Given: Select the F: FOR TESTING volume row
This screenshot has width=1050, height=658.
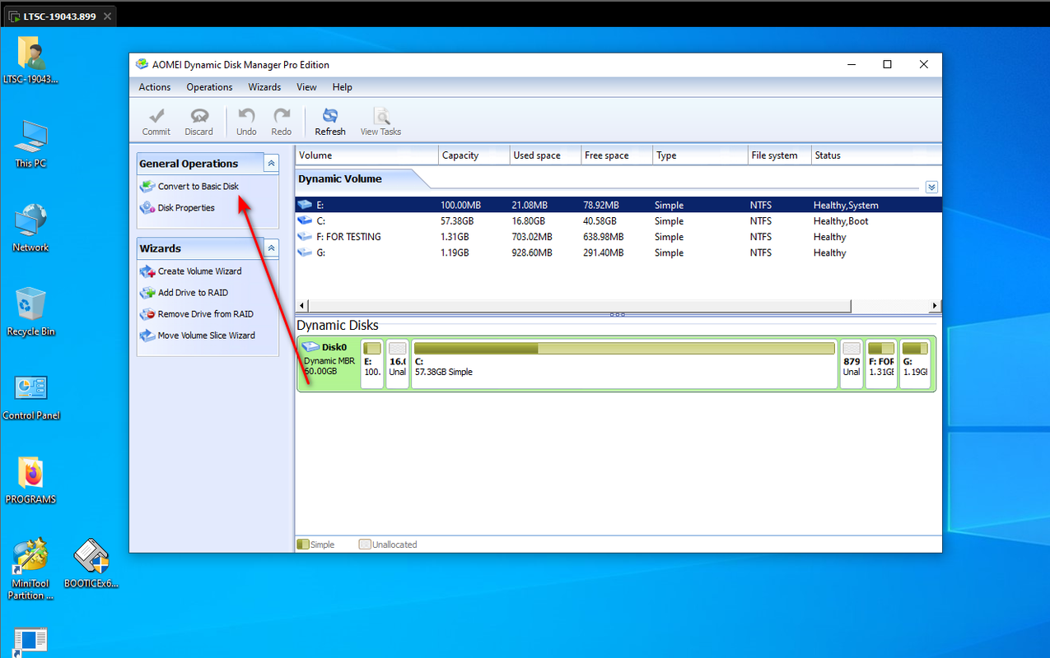Looking at the screenshot, I should [618, 237].
